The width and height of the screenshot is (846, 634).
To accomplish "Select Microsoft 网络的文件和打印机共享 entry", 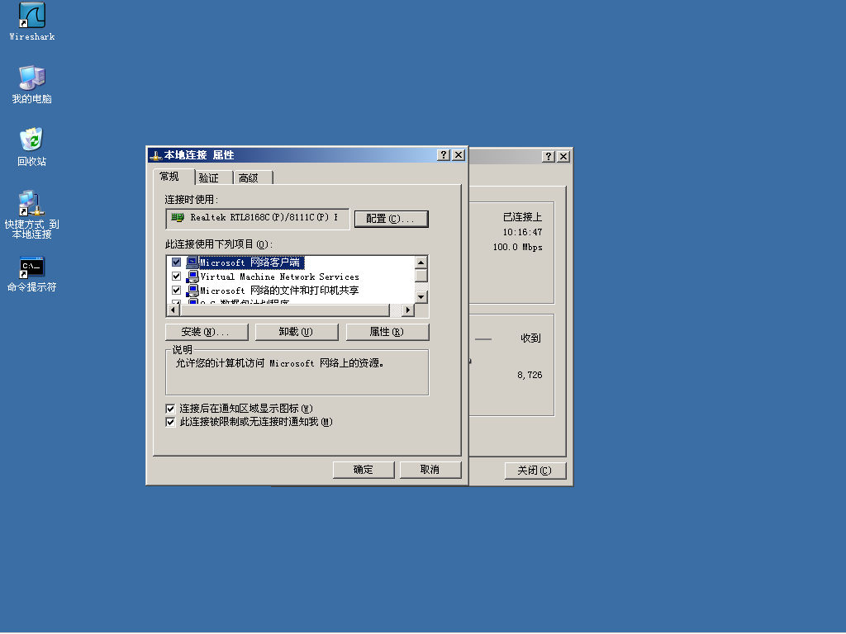I will click(x=279, y=291).
